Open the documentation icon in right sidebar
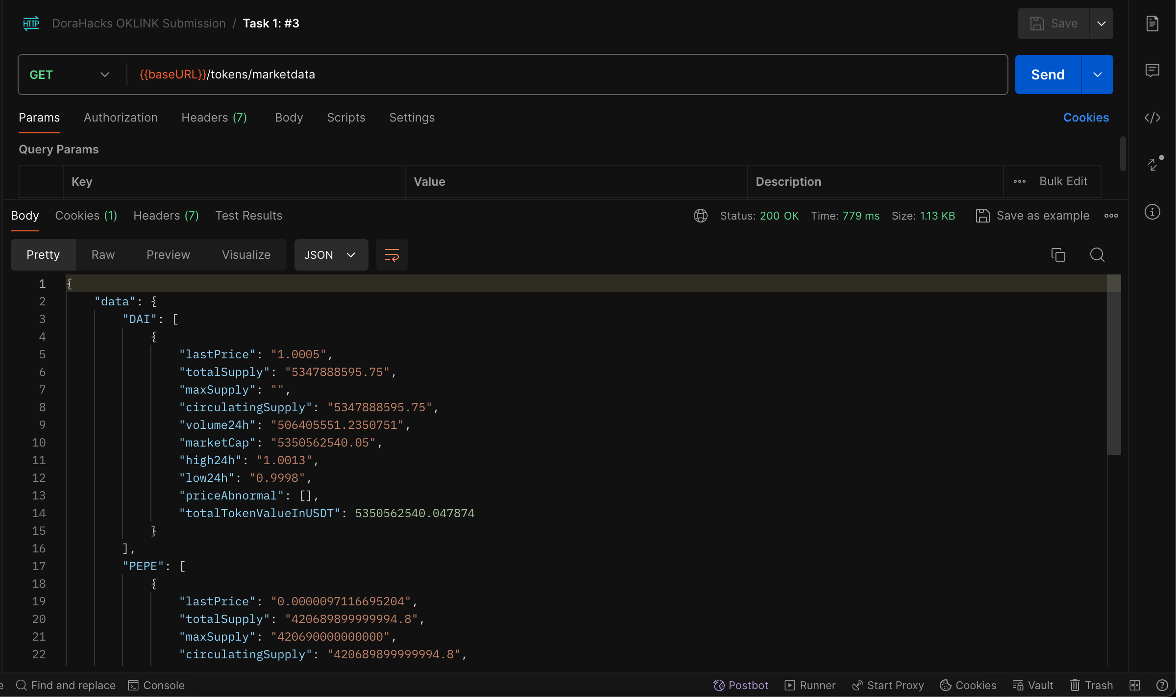This screenshot has width=1176, height=697. 1152,24
